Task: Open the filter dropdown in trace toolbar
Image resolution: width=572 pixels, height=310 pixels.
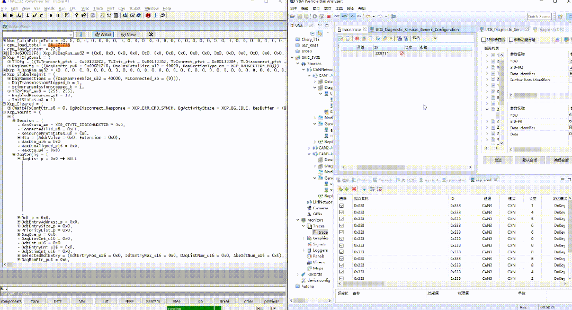Action: pyautogui.click(x=435, y=38)
